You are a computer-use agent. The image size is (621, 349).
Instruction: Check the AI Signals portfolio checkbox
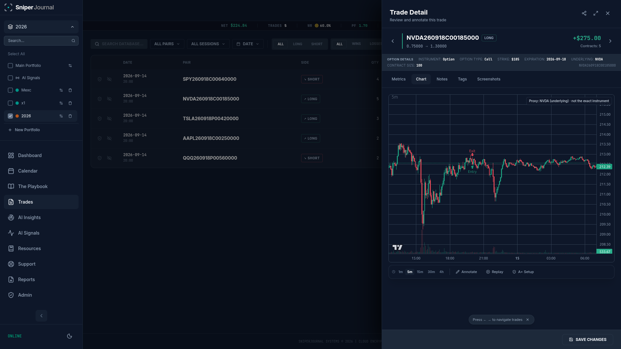[x=10, y=78]
